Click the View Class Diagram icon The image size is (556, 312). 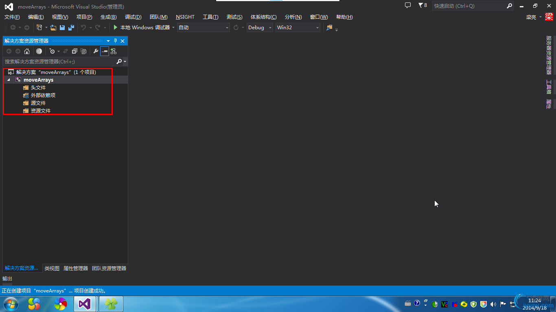[x=114, y=51]
